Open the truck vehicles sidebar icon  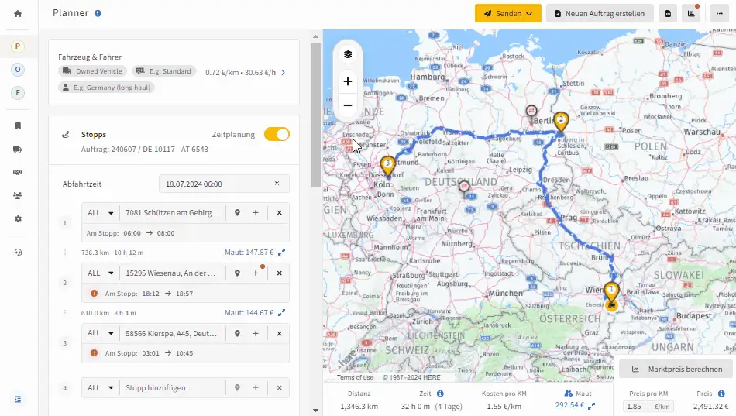(x=17, y=150)
